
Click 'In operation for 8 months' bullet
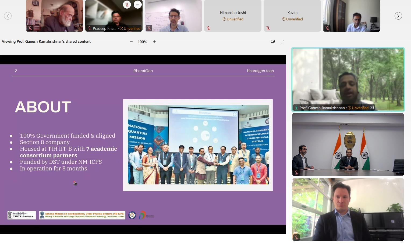54,169
